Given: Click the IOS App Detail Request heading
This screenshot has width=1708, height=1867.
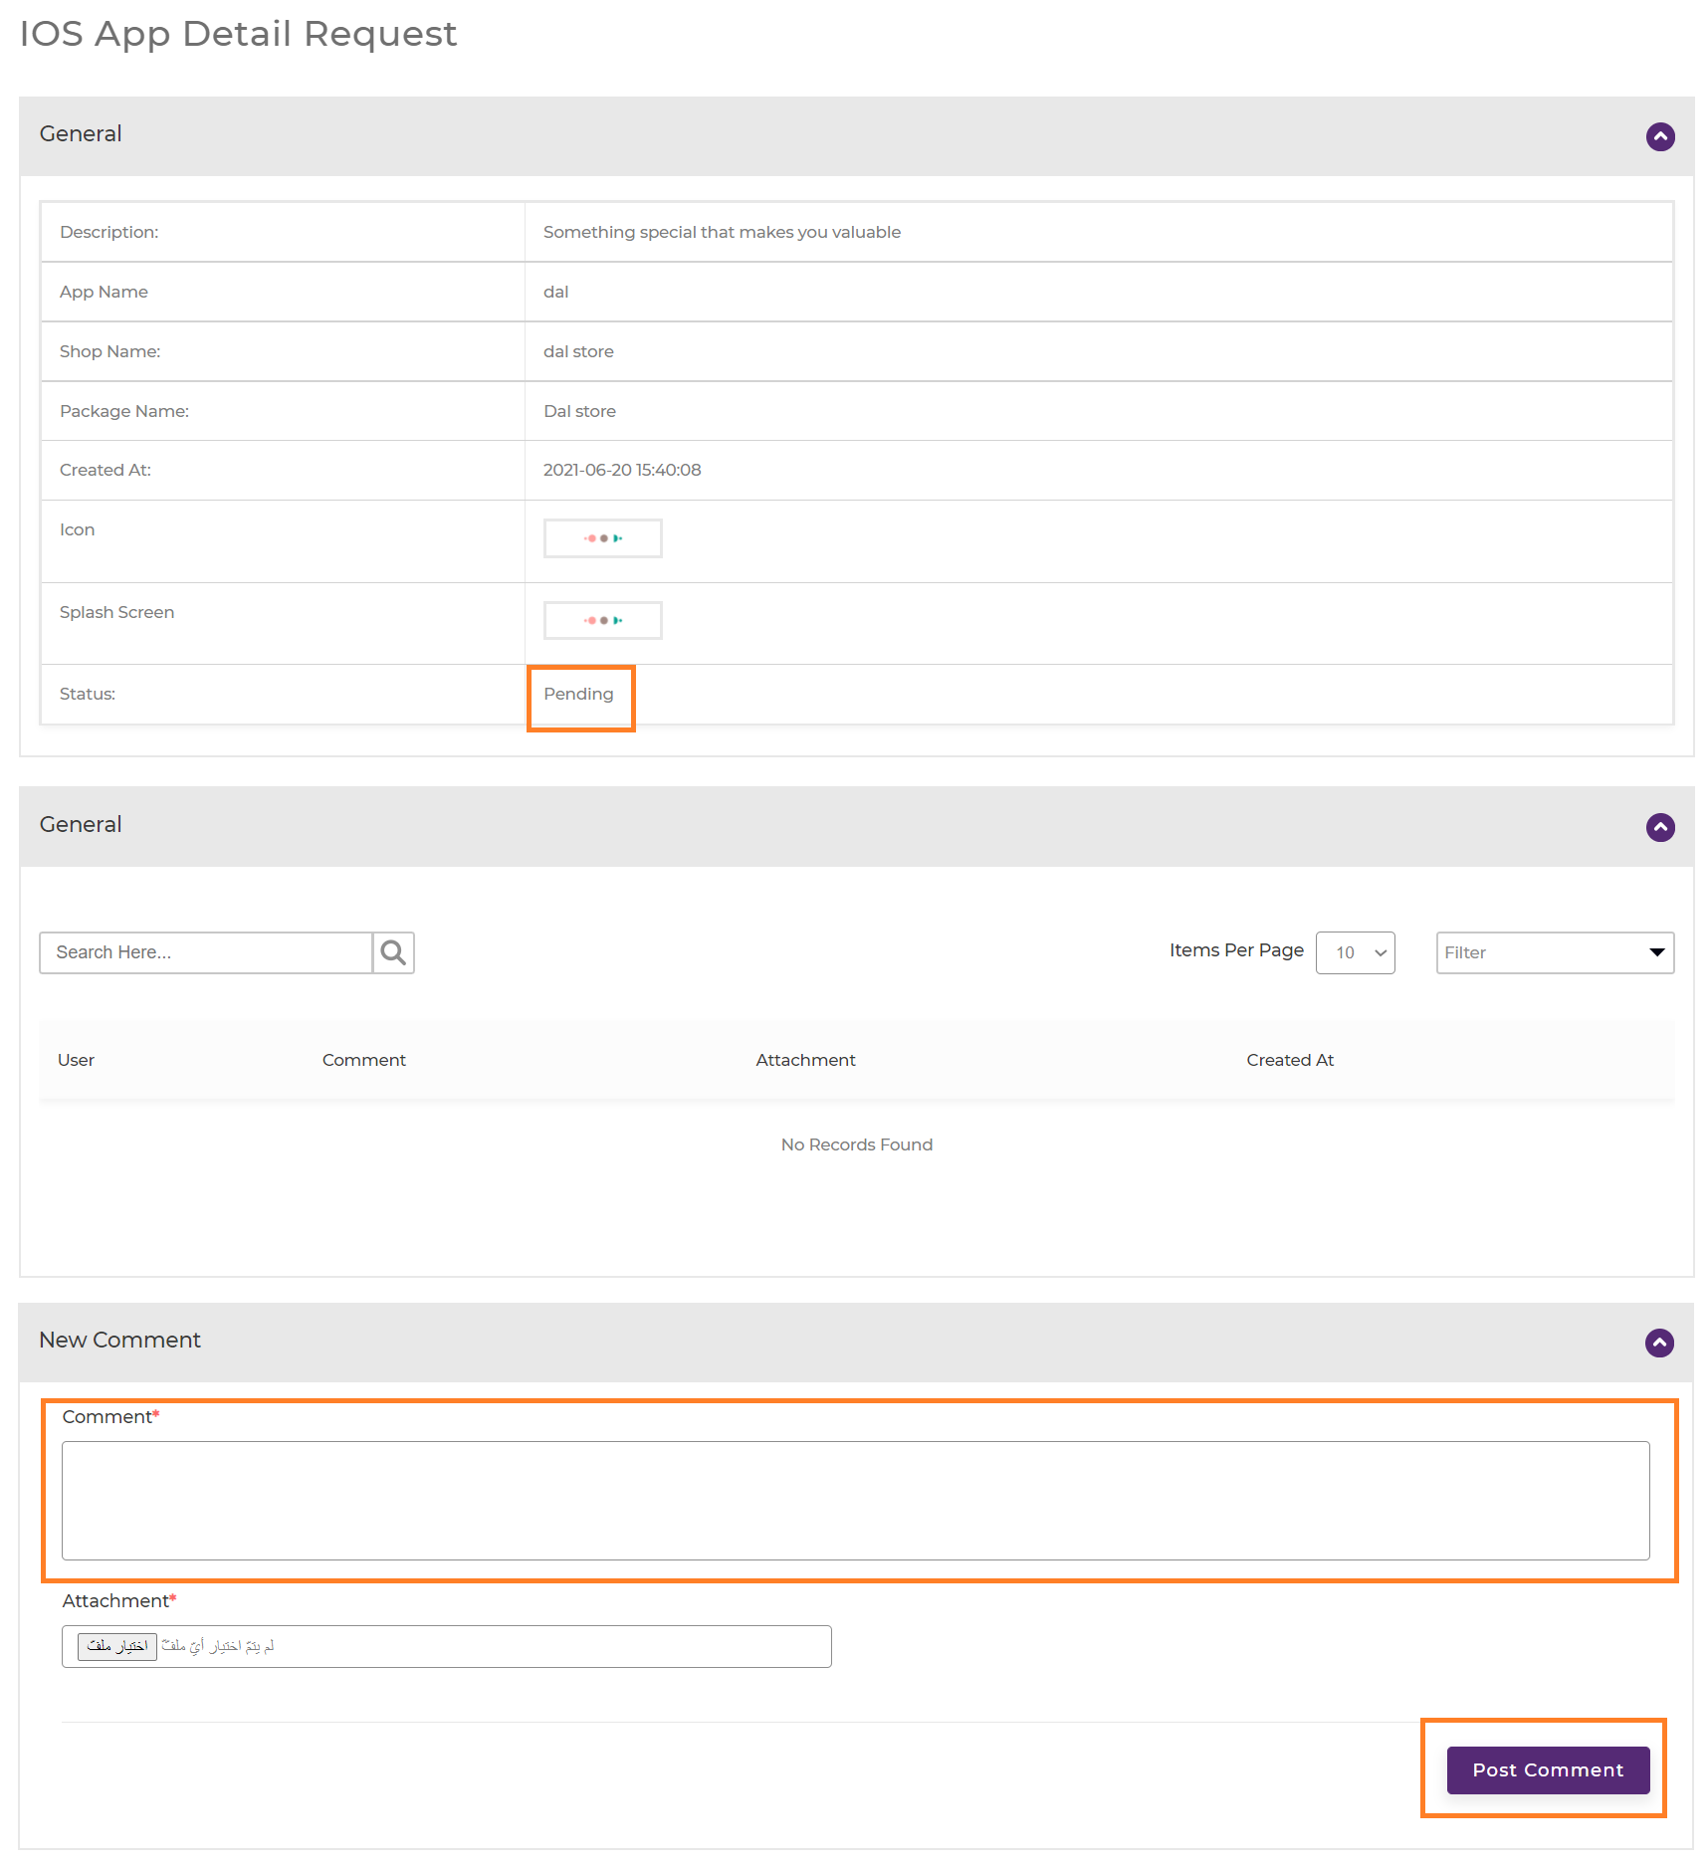Looking at the screenshot, I should [x=238, y=34].
